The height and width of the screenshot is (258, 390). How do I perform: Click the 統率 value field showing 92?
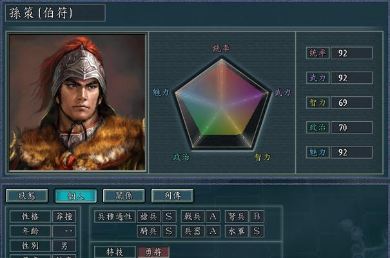point(351,53)
